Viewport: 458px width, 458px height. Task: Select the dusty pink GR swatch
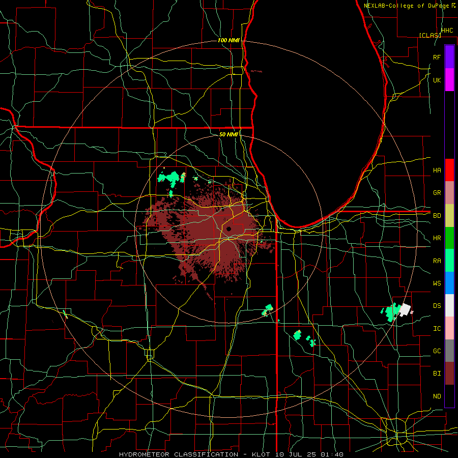point(449,193)
